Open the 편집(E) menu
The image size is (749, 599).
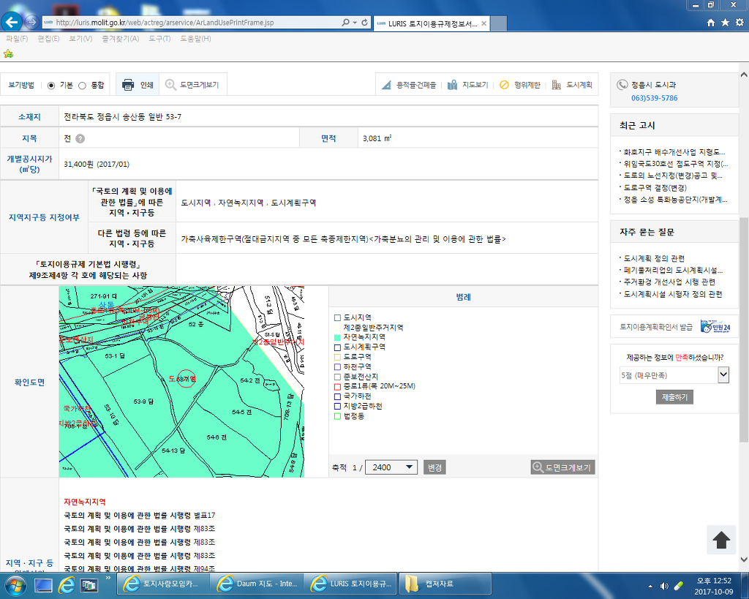coord(48,39)
